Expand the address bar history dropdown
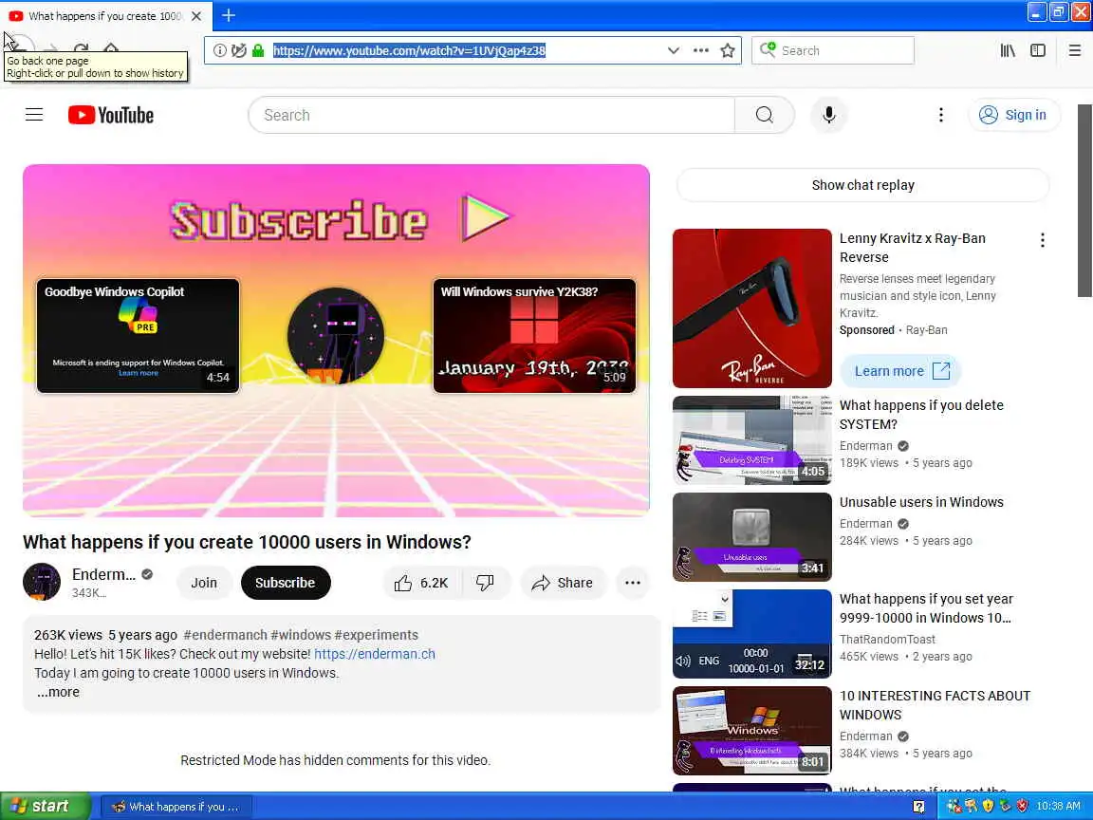The width and height of the screenshot is (1093, 820). coord(673,50)
